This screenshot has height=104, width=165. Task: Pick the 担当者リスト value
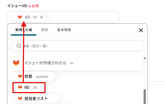[36, 98]
